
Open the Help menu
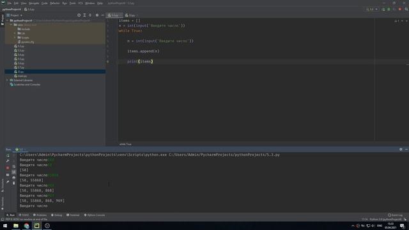[x=100, y=3]
